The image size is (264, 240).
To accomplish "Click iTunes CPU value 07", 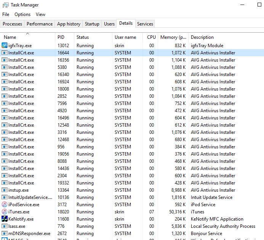I will pos(152,212).
